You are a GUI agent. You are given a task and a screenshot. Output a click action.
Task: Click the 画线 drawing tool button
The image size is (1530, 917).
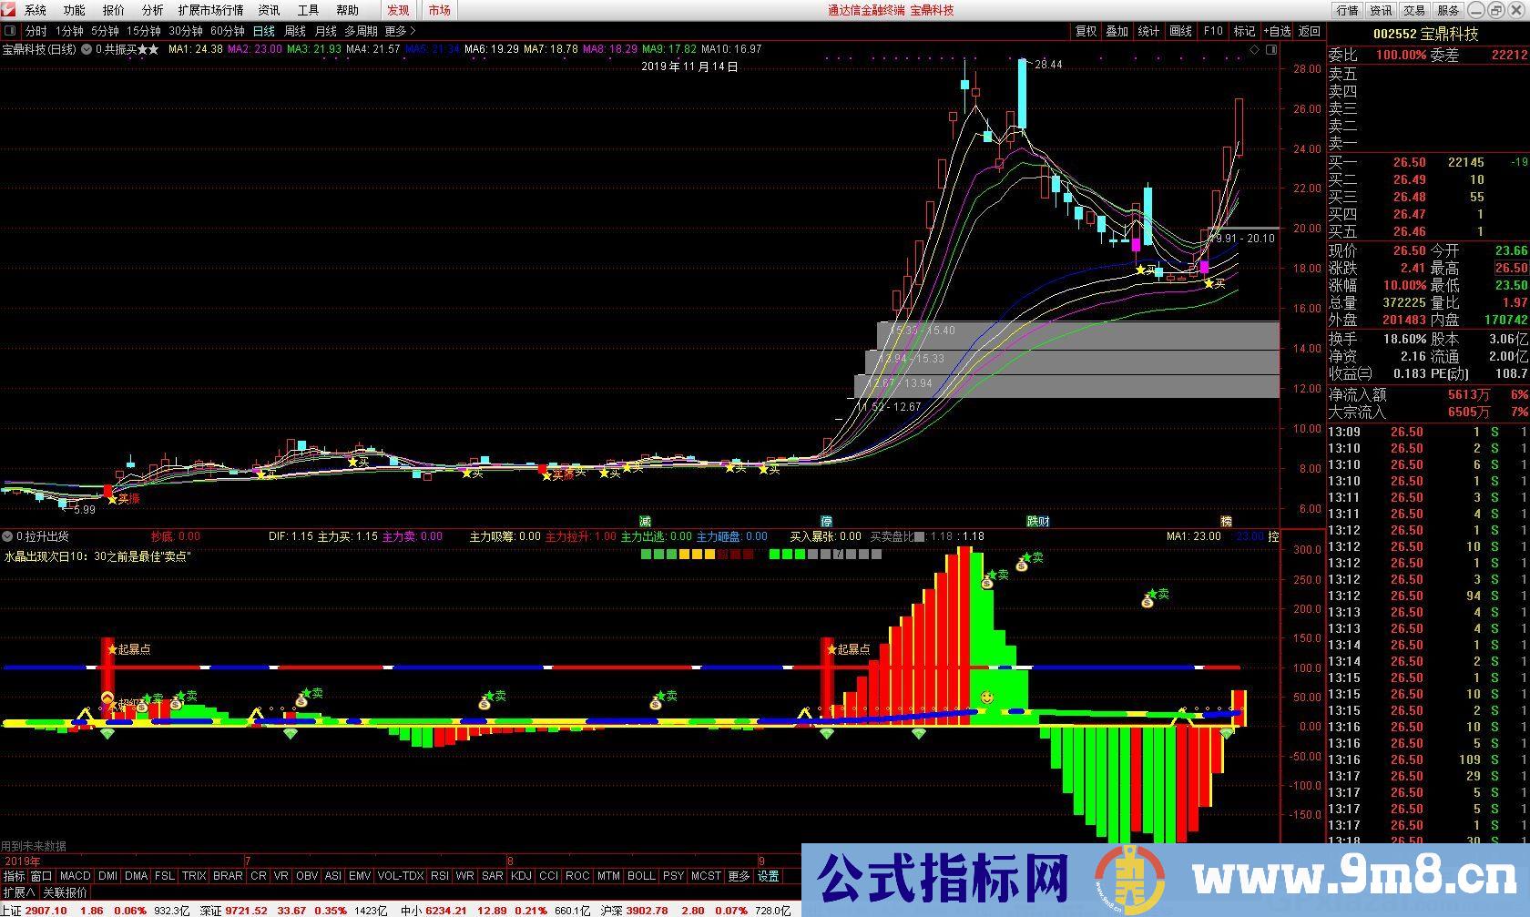point(1180,31)
